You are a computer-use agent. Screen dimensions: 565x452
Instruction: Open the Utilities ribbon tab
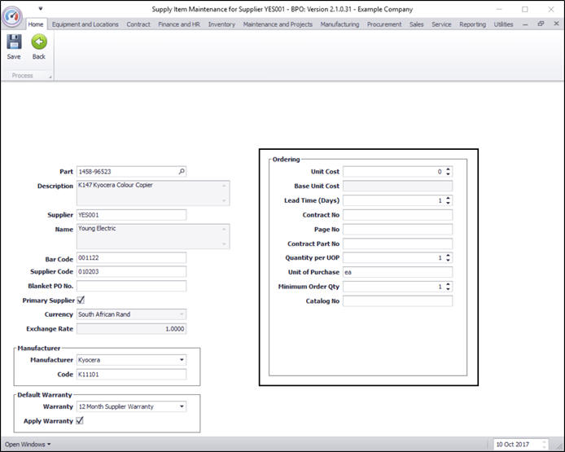(x=503, y=24)
